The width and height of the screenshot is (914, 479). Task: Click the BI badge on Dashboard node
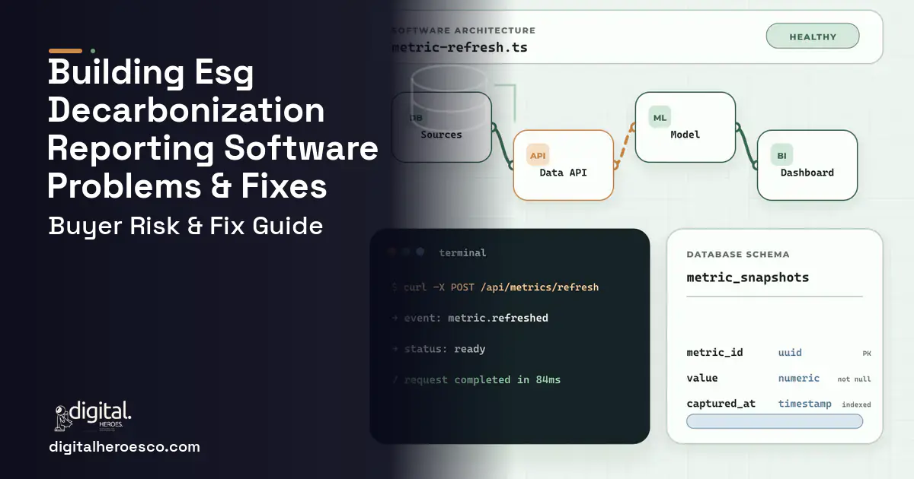coord(781,155)
